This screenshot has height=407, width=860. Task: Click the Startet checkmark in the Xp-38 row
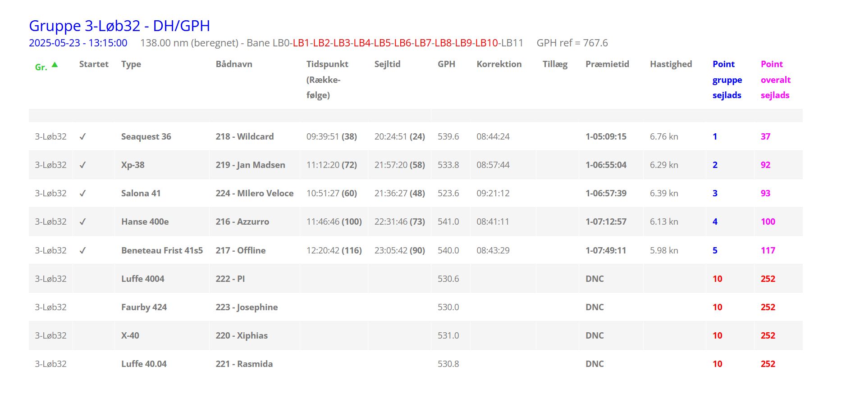(82, 165)
